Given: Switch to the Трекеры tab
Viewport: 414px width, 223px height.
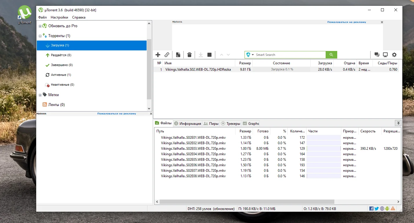Looking at the screenshot, I should [231, 123].
